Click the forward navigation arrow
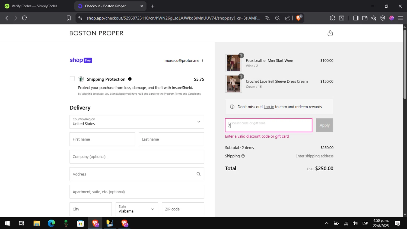Image resolution: width=407 pixels, height=229 pixels. coord(15,18)
